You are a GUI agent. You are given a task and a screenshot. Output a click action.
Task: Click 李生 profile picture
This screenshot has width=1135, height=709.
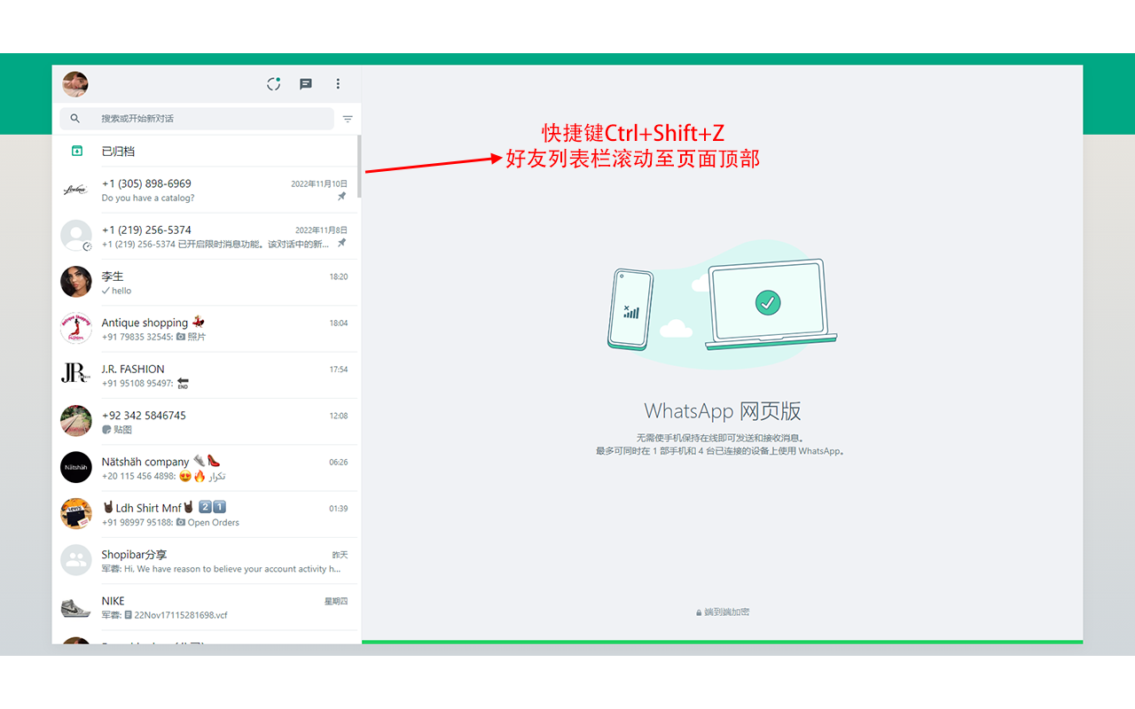pos(76,282)
